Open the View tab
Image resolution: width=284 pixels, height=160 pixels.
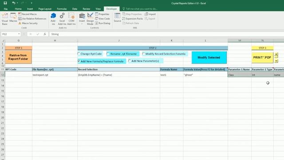(x=98, y=9)
